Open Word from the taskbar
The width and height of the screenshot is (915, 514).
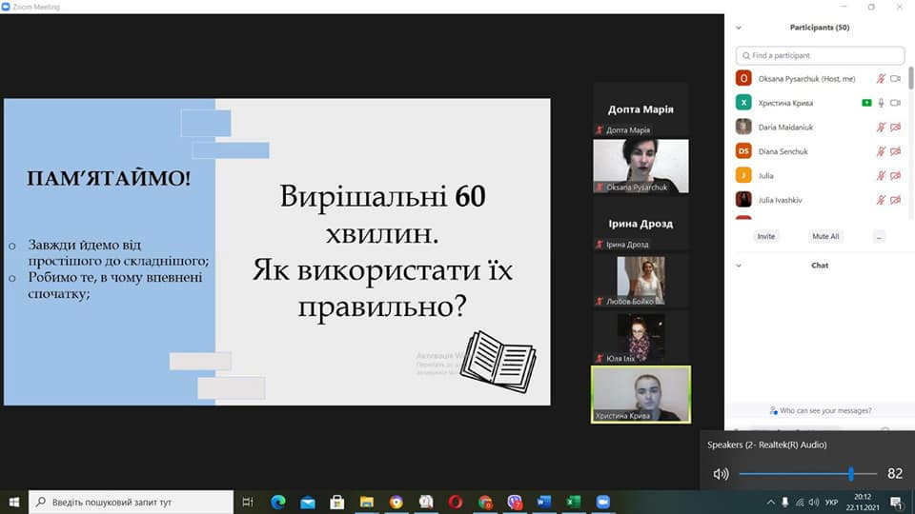coord(544,502)
